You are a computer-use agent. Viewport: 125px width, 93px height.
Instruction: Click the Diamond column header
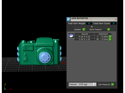coord(103,34)
